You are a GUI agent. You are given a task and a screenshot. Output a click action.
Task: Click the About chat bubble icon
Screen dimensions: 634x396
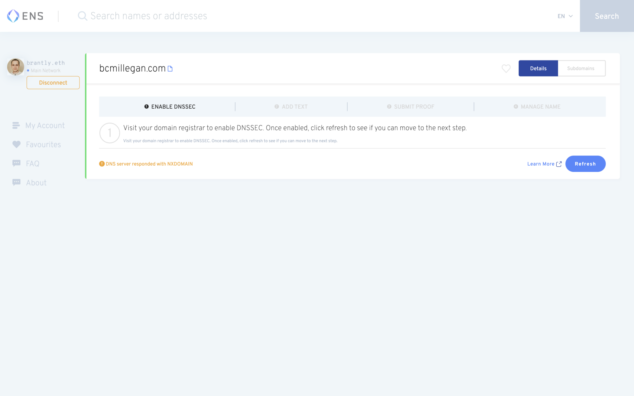coord(16,182)
